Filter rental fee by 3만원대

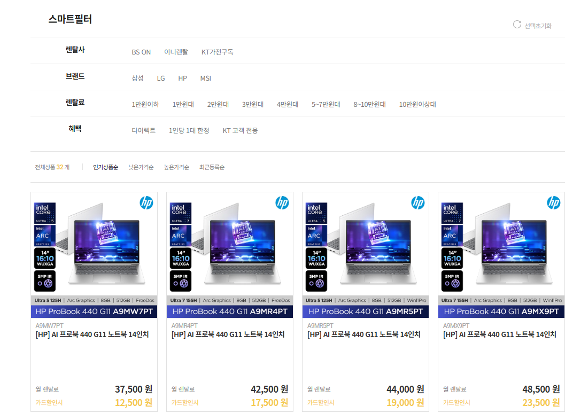click(x=252, y=104)
